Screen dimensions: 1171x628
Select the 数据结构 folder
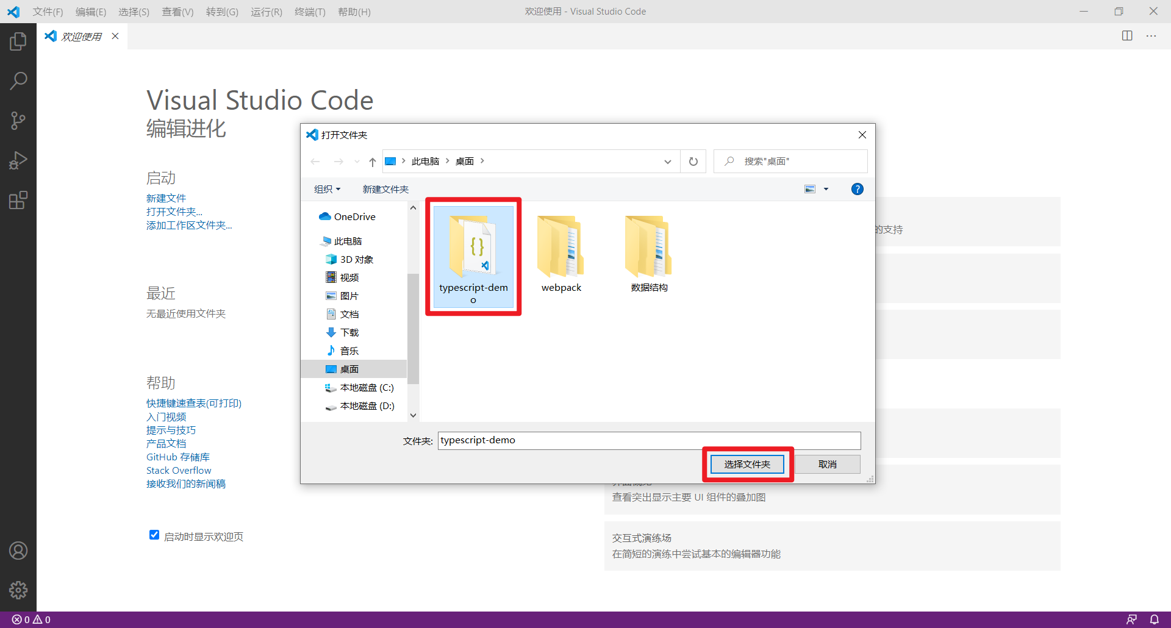point(649,254)
